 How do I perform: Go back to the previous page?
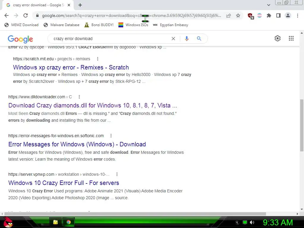(7, 15)
